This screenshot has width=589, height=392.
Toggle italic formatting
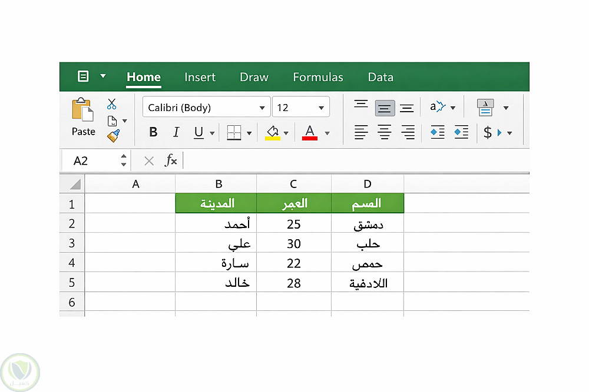(176, 133)
